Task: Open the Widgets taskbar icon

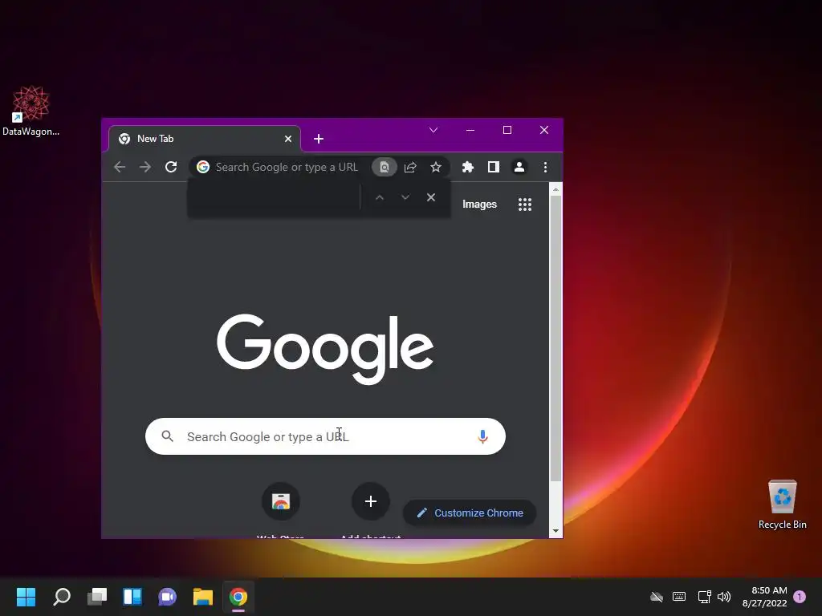Action: [x=132, y=597]
